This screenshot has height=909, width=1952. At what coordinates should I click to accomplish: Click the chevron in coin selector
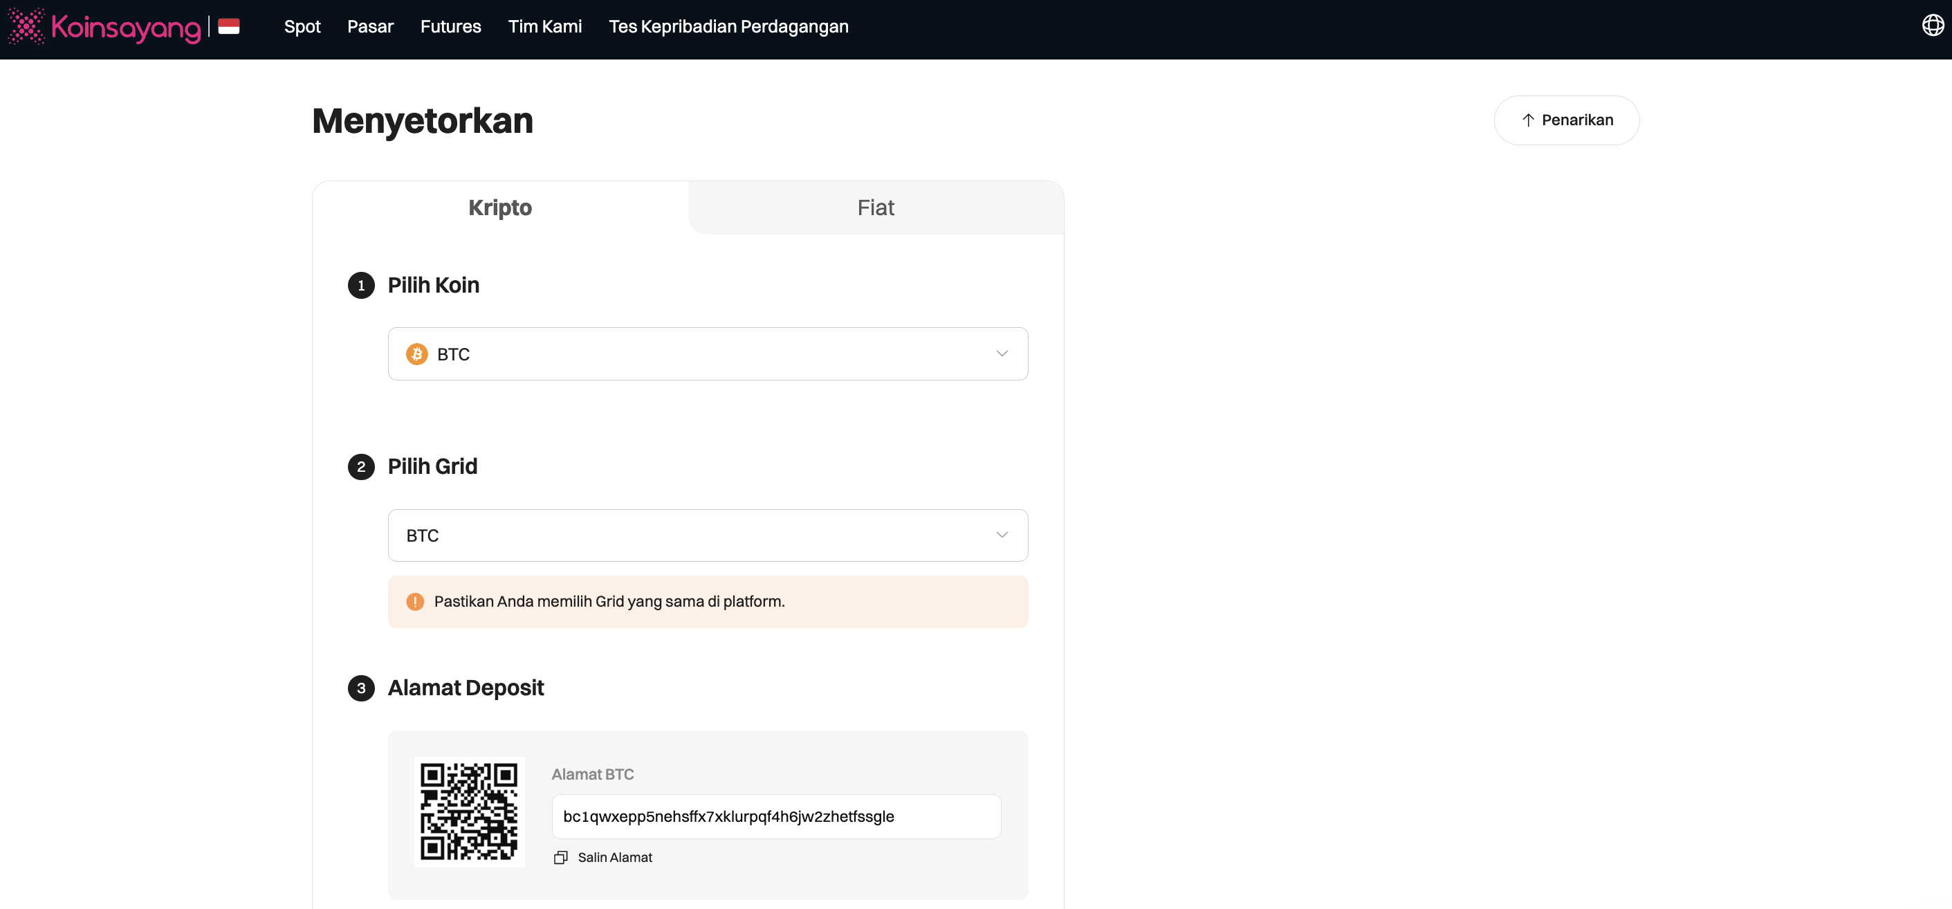point(1002,354)
